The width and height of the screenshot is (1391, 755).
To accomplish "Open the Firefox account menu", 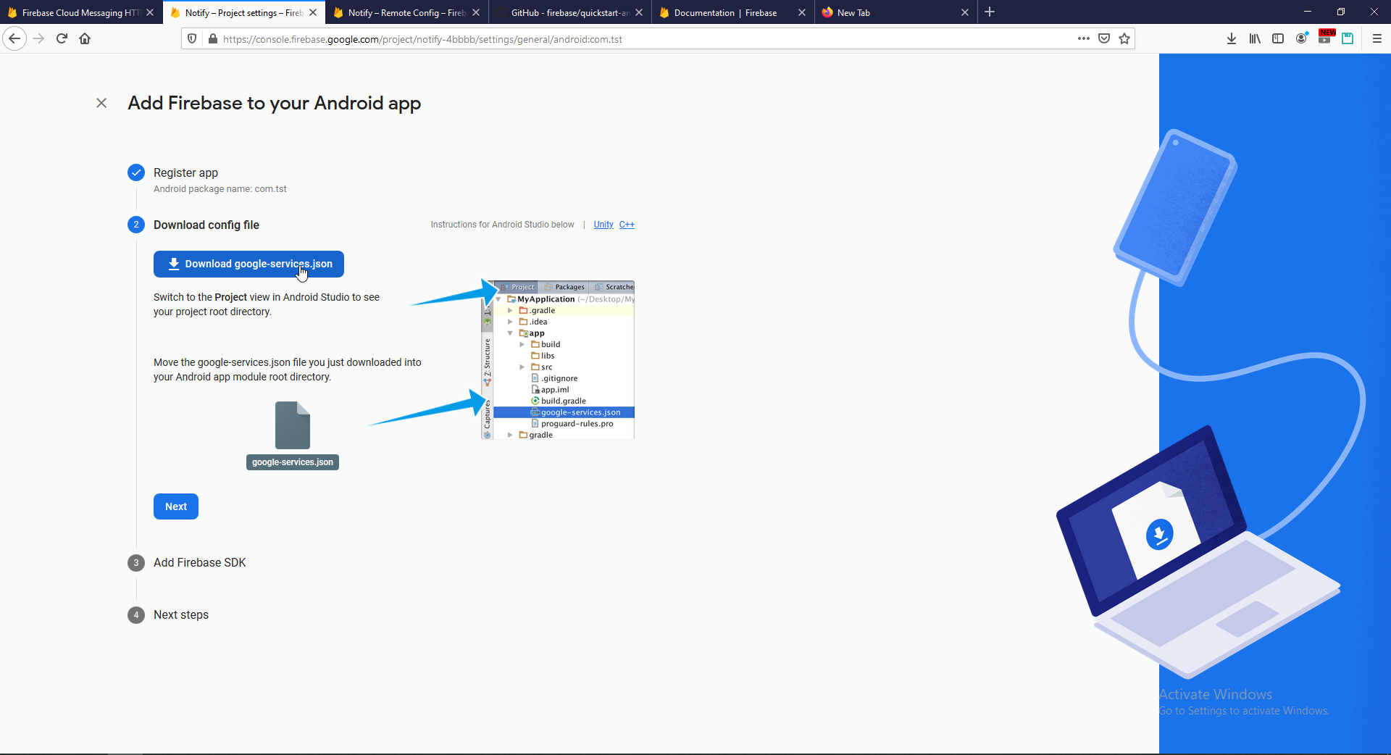I will (x=1302, y=38).
